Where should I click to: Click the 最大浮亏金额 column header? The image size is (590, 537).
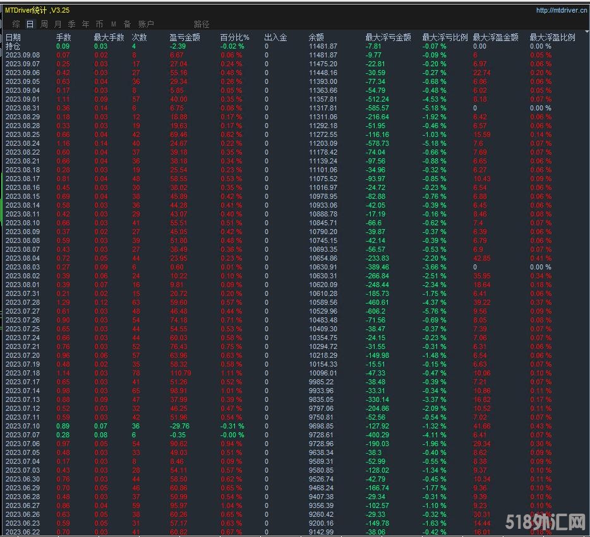click(388, 37)
